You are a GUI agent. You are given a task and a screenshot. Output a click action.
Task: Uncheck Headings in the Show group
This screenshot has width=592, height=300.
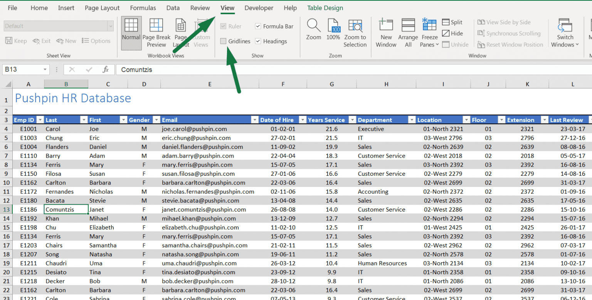[x=257, y=41]
